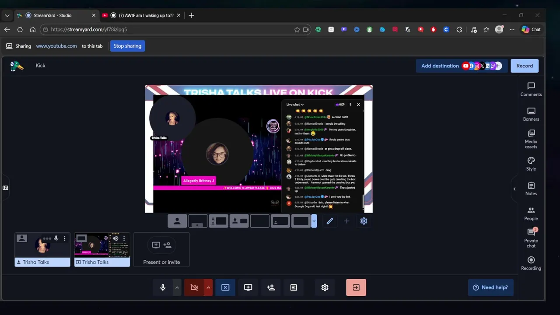This screenshot has width=560, height=315.
Task: Open left side panel toggle icon
Action: [5, 188]
